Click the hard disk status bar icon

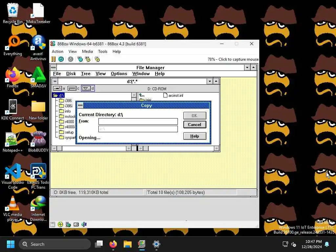tap(76, 224)
